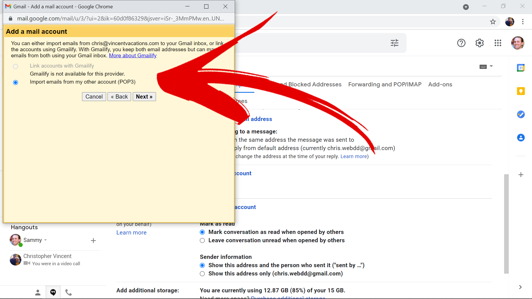This screenshot has width=532, height=299.
Task: Open Hangouts conversations chat icon
Action: [53, 292]
